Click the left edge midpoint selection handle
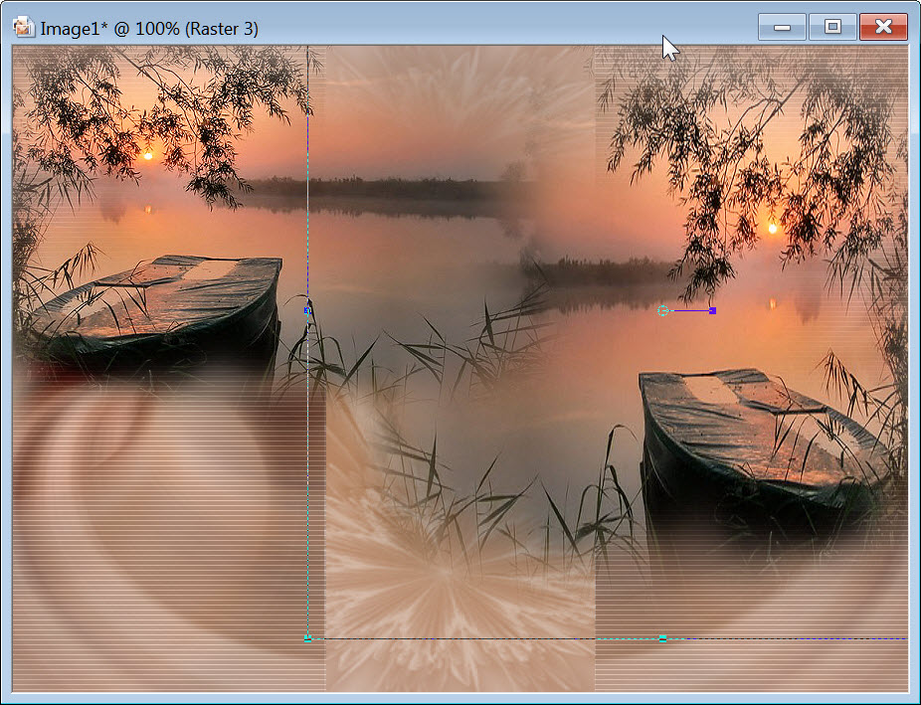 307,310
